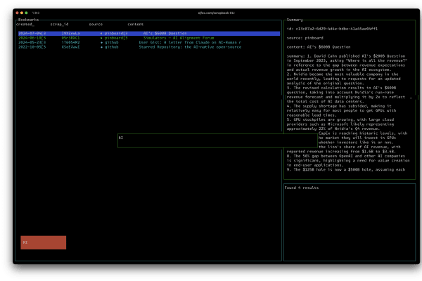Click the "source: pinboard" line in Summary
422x281 pixels.
(305, 38)
